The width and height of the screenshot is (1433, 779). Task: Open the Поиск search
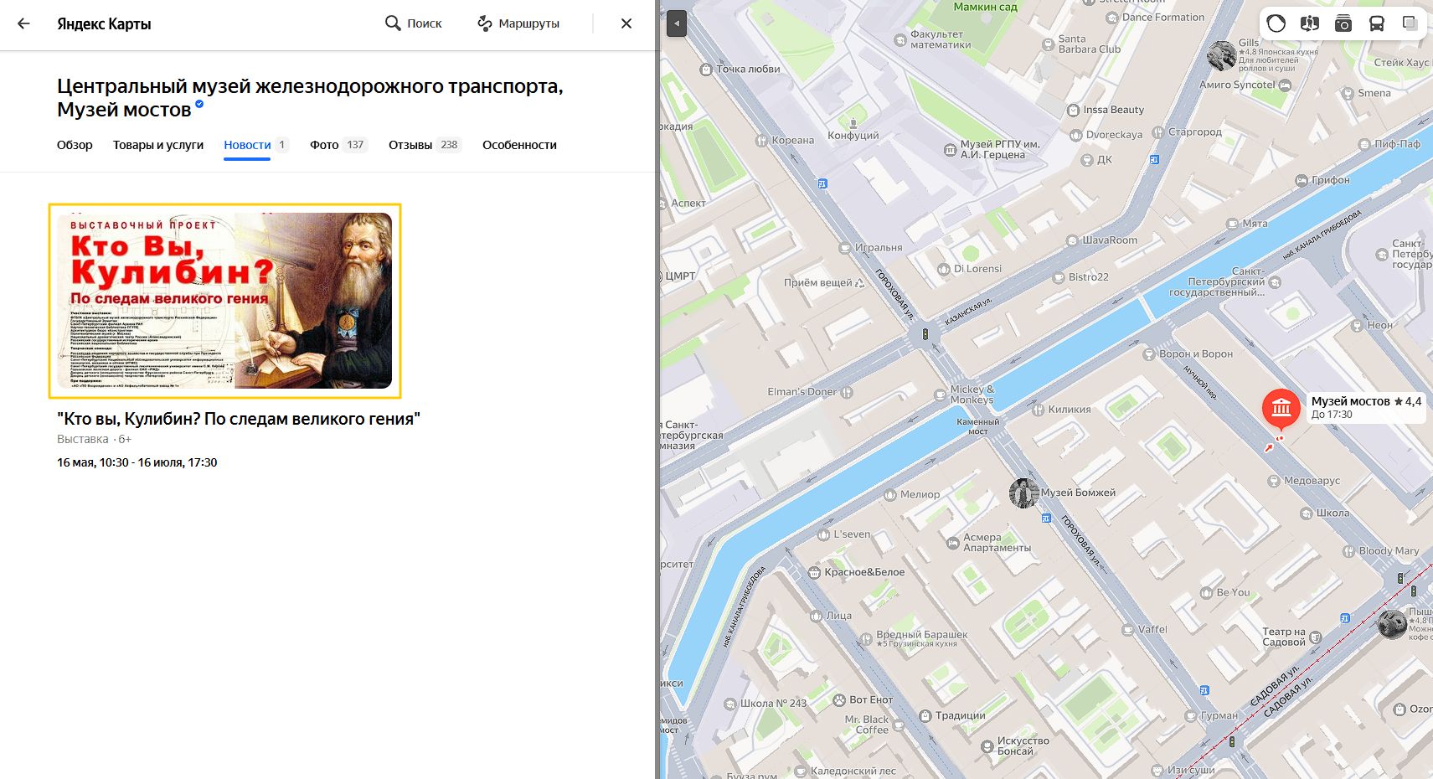coord(413,23)
